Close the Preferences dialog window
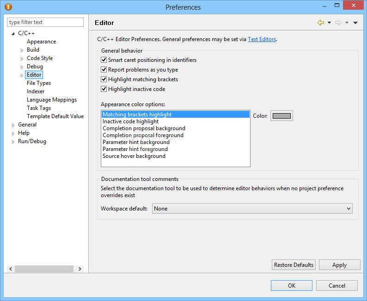Viewport: 367px width, 301px height. tap(354, 5)
